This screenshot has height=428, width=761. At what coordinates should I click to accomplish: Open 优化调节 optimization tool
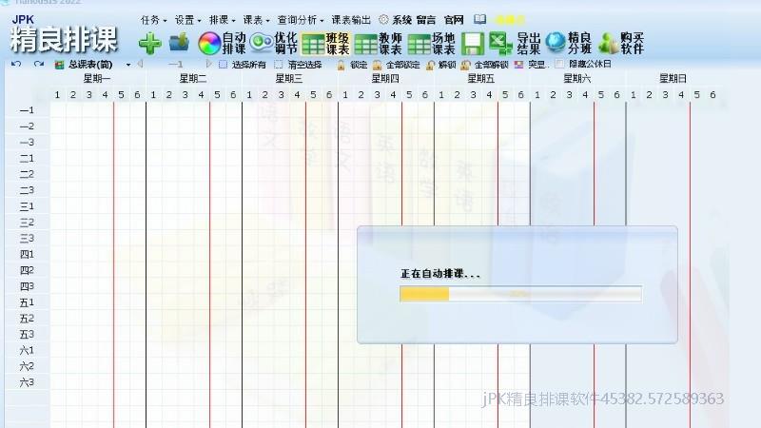click(273, 43)
